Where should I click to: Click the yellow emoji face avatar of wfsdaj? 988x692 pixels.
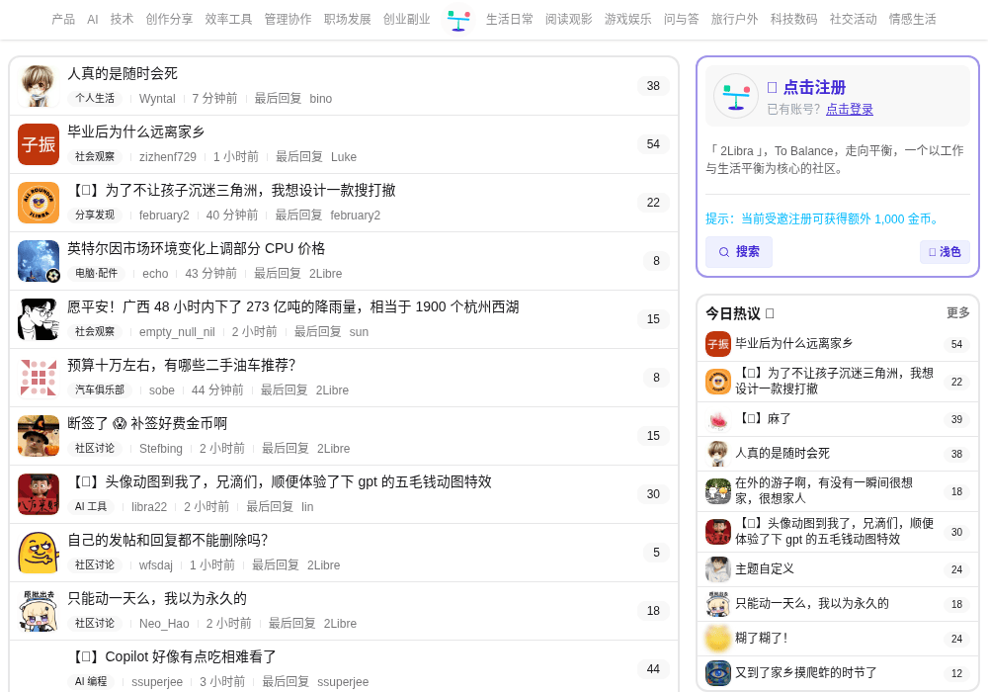[39, 553]
